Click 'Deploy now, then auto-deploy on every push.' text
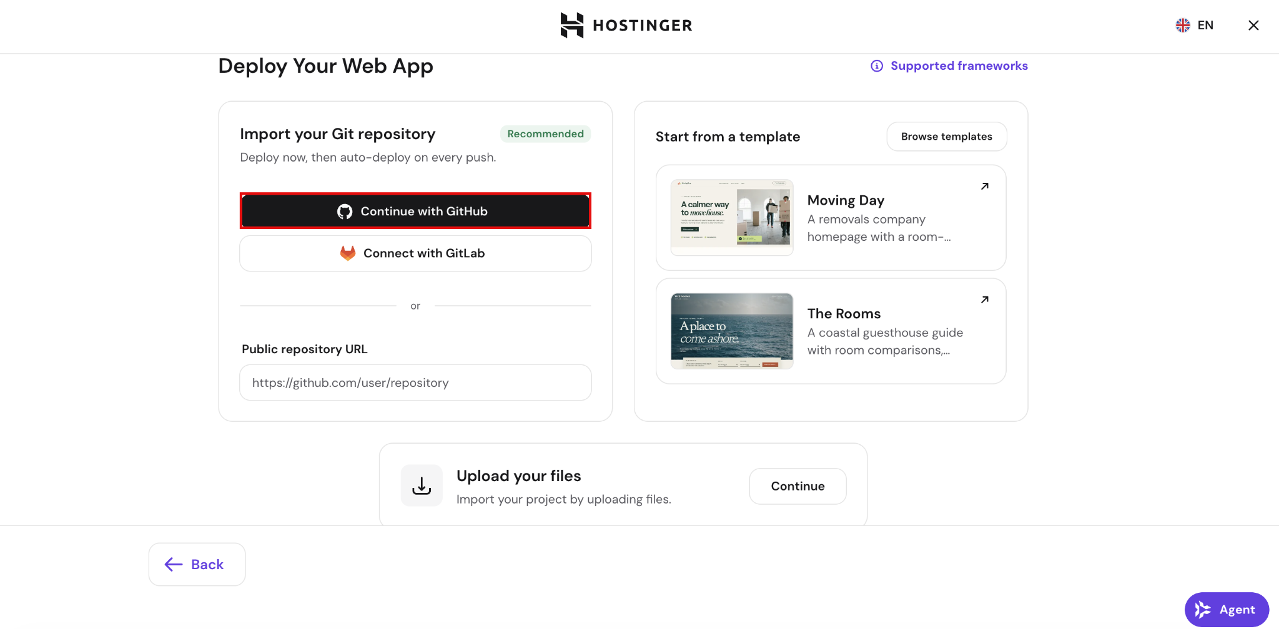This screenshot has height=629, width=1279. point(368,157)
